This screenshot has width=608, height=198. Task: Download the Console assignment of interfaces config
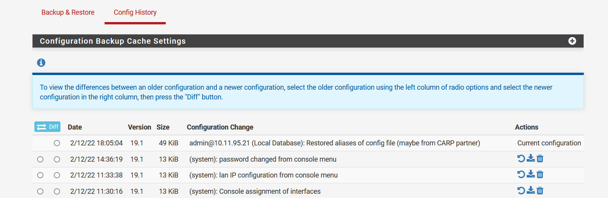click(531, 191)
